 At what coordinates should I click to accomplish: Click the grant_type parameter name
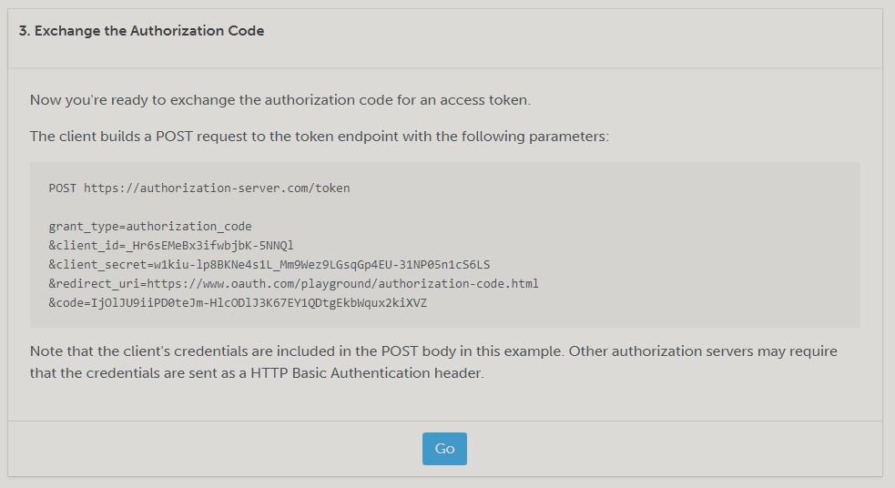point(83,227)
